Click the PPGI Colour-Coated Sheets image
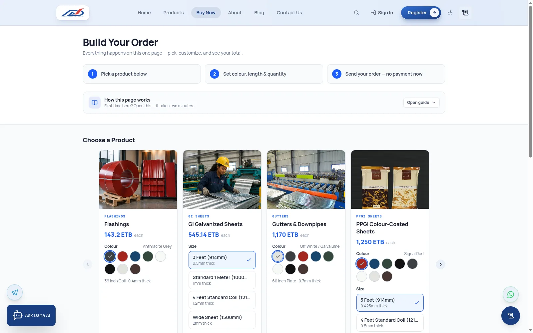 [390, 179]
